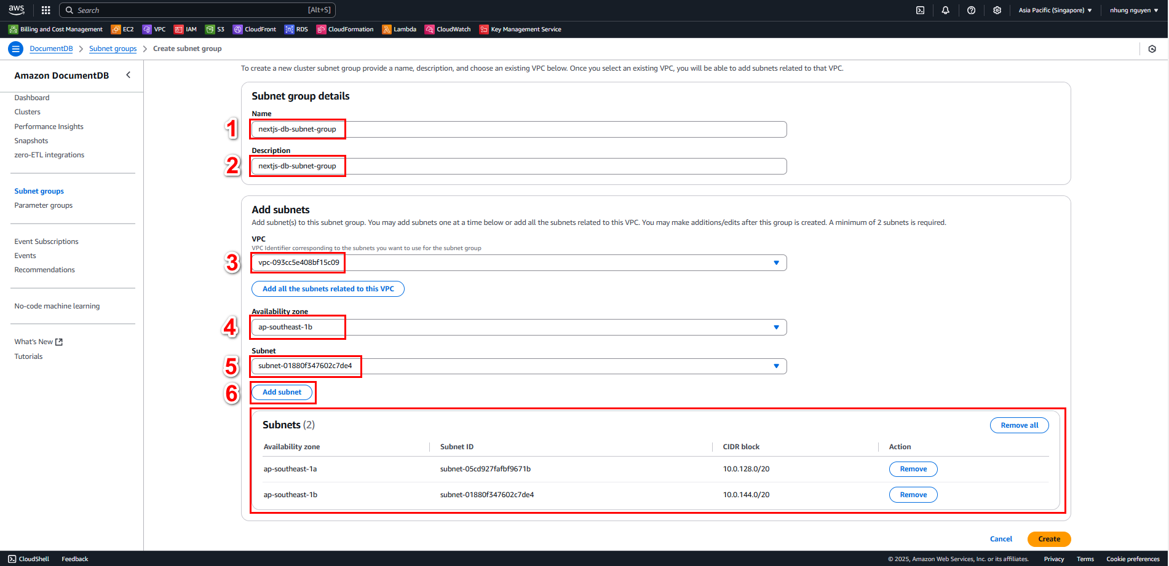Remove the ap-southeast-1a subnet row

click(913, 470)
